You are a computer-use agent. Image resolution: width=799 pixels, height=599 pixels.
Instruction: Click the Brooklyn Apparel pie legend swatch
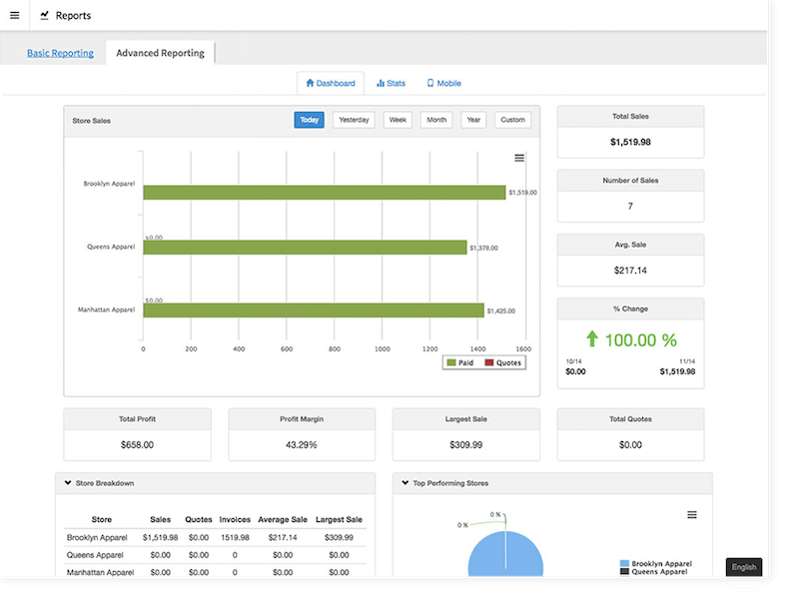coord(624,563)
